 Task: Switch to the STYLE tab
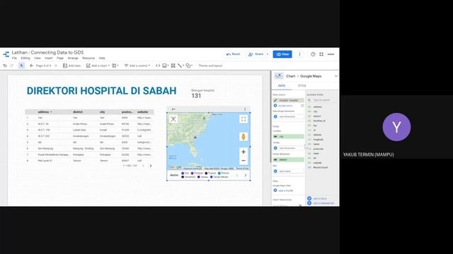pyautogui.click(x=302, y=86)
